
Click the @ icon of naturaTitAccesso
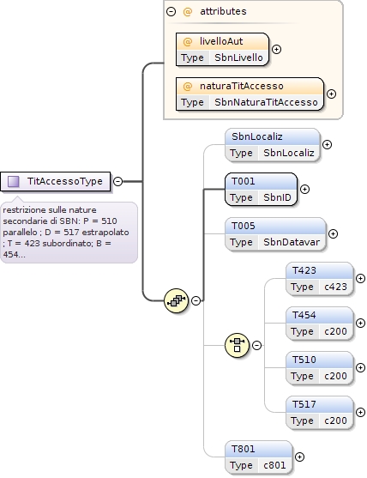pos(187,87)
